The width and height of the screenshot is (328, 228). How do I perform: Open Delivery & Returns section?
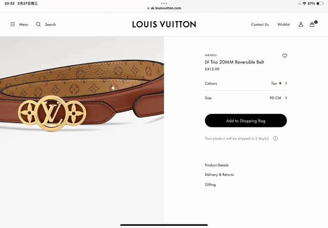pyautogui.click(x=219, y=174)
